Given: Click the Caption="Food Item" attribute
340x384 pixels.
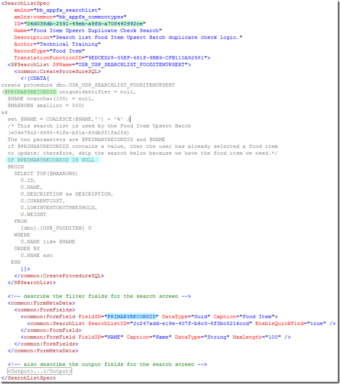Looking at the screenshot, I should (244, 317).
